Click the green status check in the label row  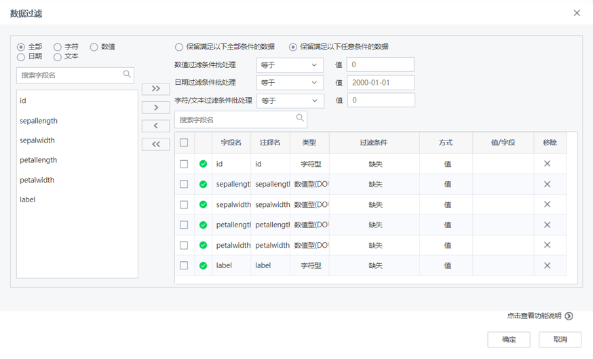click(203, 265)
